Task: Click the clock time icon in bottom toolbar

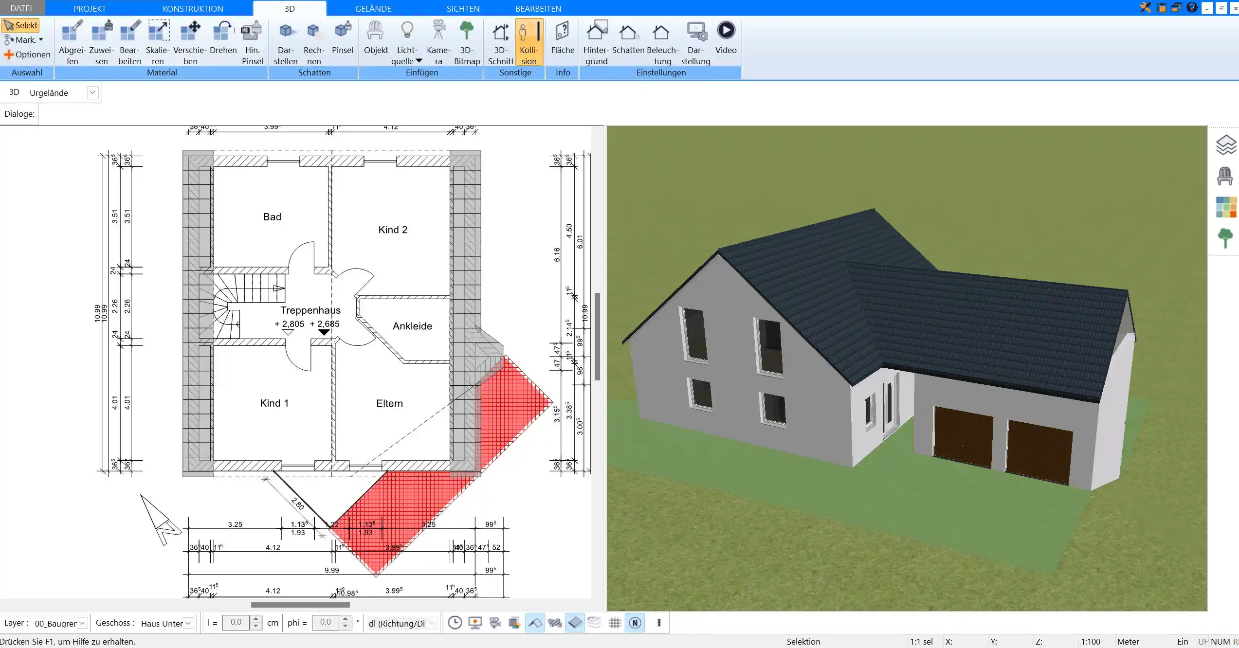Action: click(x=455, y=623)
